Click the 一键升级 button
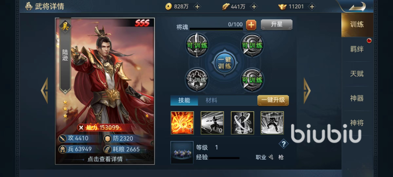 (273, 100)
